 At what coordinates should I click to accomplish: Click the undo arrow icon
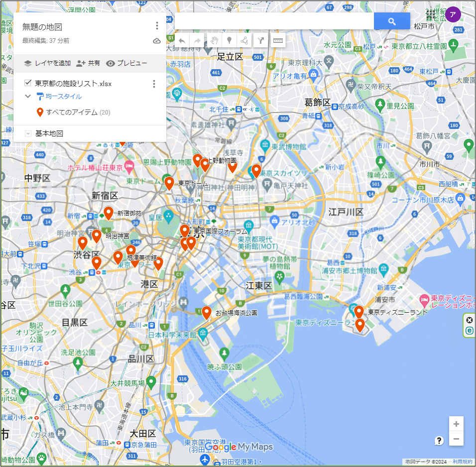(182, 40)
